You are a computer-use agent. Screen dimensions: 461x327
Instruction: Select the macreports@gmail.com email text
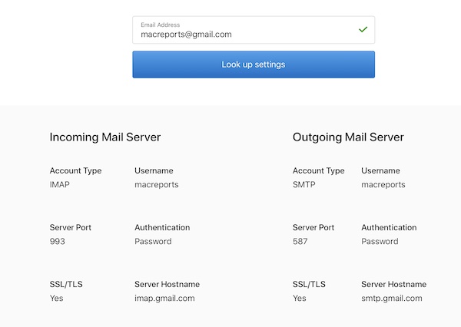tap(186, 35)
